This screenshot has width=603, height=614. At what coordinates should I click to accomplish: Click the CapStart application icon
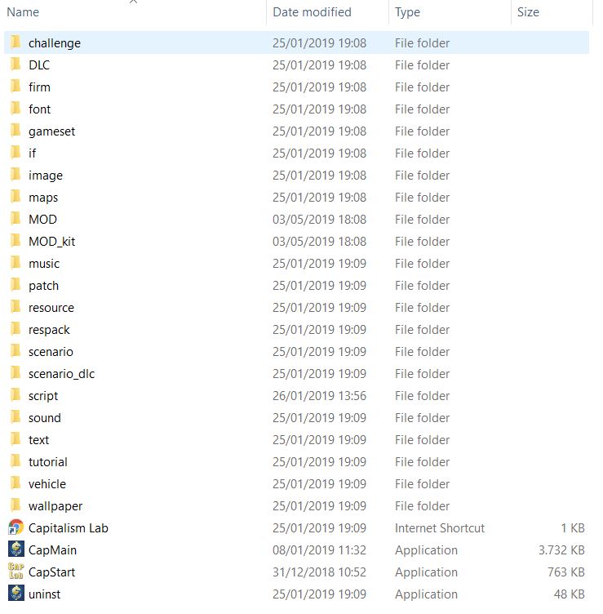16,572
